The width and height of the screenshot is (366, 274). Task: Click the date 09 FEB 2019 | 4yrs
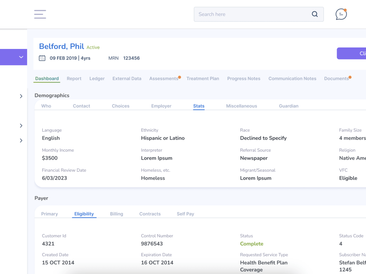pos(70,58)
